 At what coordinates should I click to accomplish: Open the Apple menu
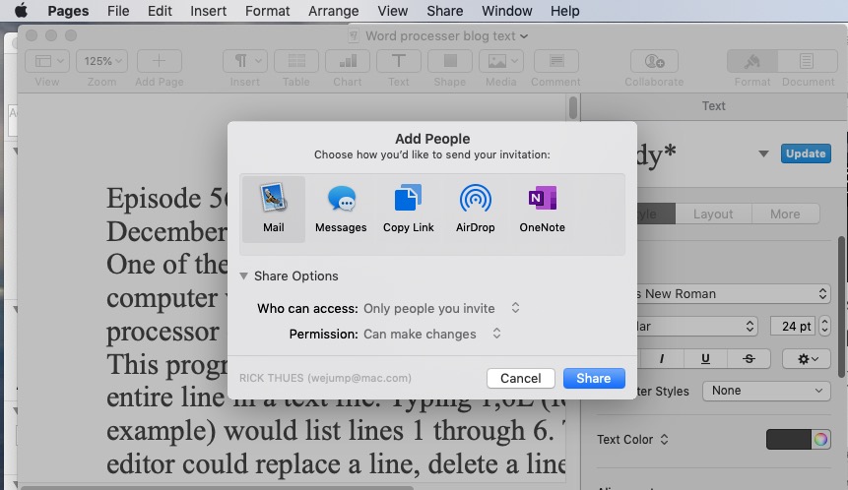[x=21, y=11]
